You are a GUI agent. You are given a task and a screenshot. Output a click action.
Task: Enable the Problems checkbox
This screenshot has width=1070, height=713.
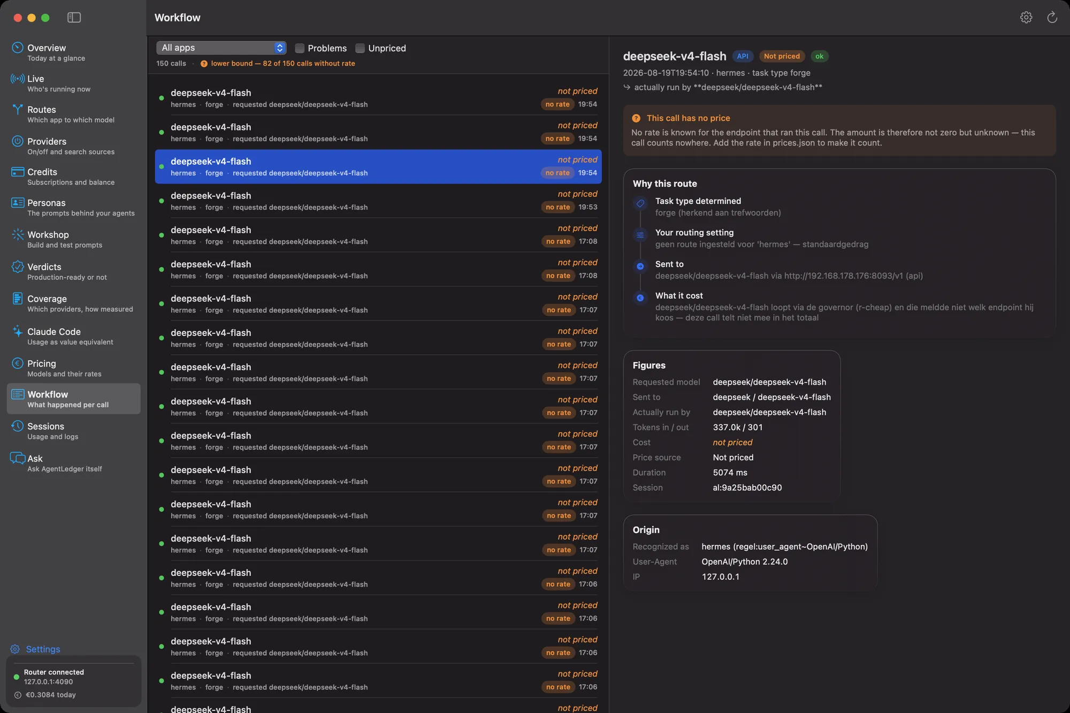click(x=300, y=48)
